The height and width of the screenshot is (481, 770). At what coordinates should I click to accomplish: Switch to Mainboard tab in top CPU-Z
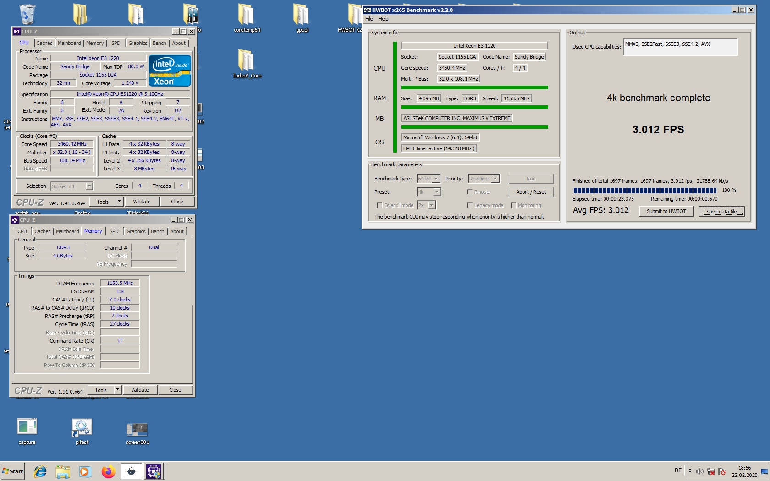coord(69,43)
